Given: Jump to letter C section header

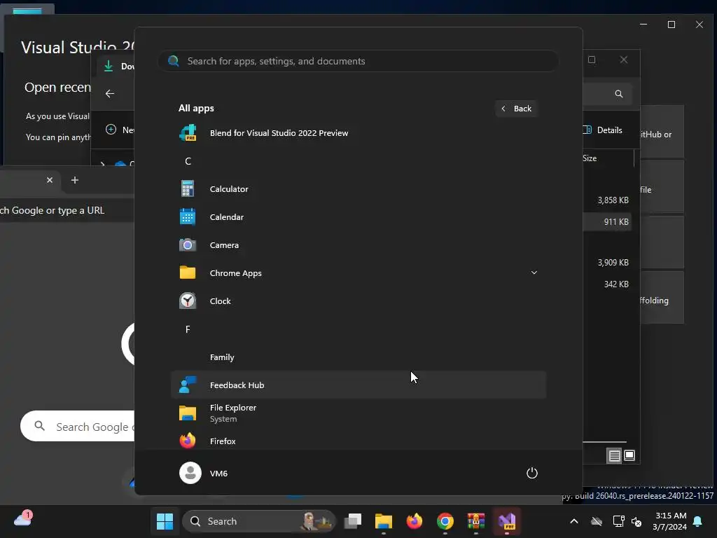Looking at the screenshot, I should (x=188, y=161).
